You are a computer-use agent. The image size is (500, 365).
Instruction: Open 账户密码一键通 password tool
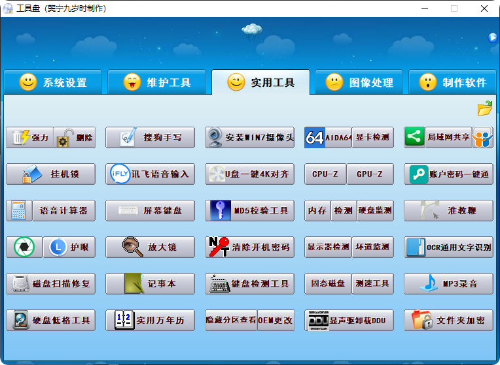pos(449,174)
